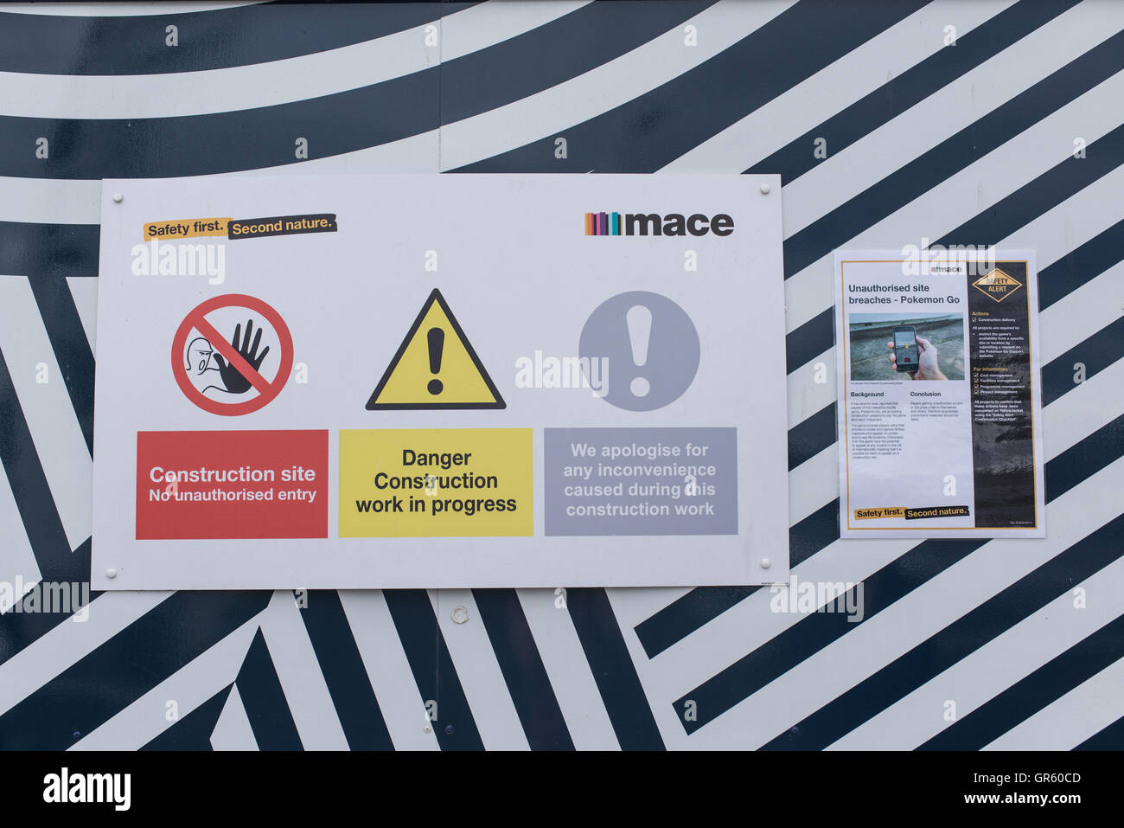Click the small mace logo on poster
The image size is (1124, 828).
pyautogui.click(x=945, y=269)
